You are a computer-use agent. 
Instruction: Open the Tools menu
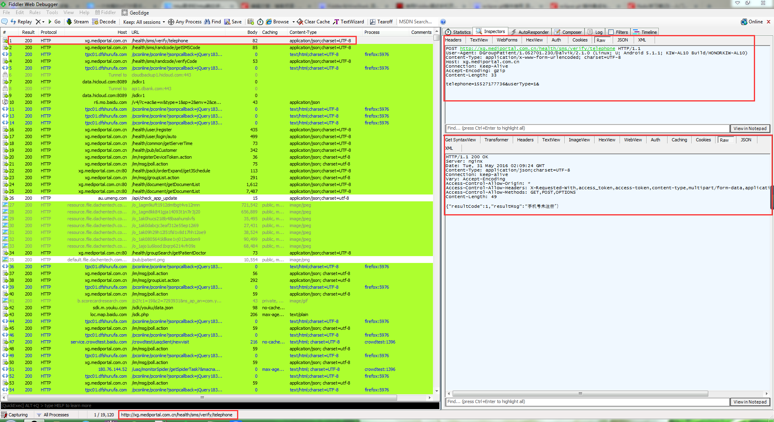pyautogui.click(x=52, y=12)
